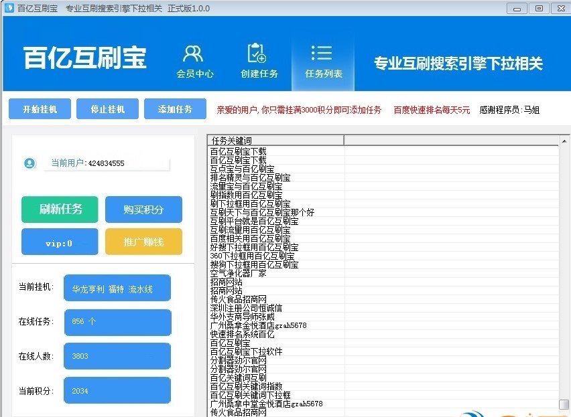This screenshot has width=571, height=417.
Task: Minimize the 百亿互刷宝 window
Action: click(517, 8)
